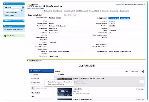The width and height of the screenshot is (149, 102).
Task: Open the Printable View link
Action: [129, 5]
